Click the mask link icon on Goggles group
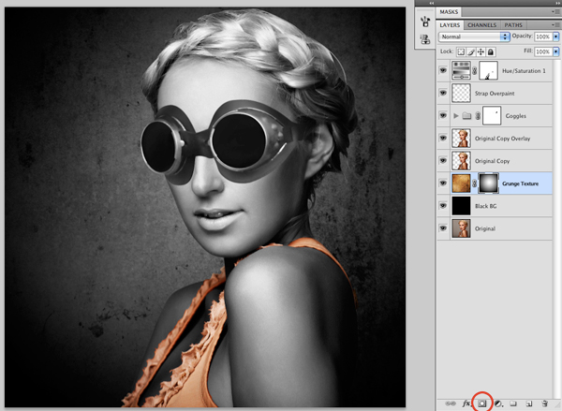This screenshot has width=562, height=411. [478, 116]
